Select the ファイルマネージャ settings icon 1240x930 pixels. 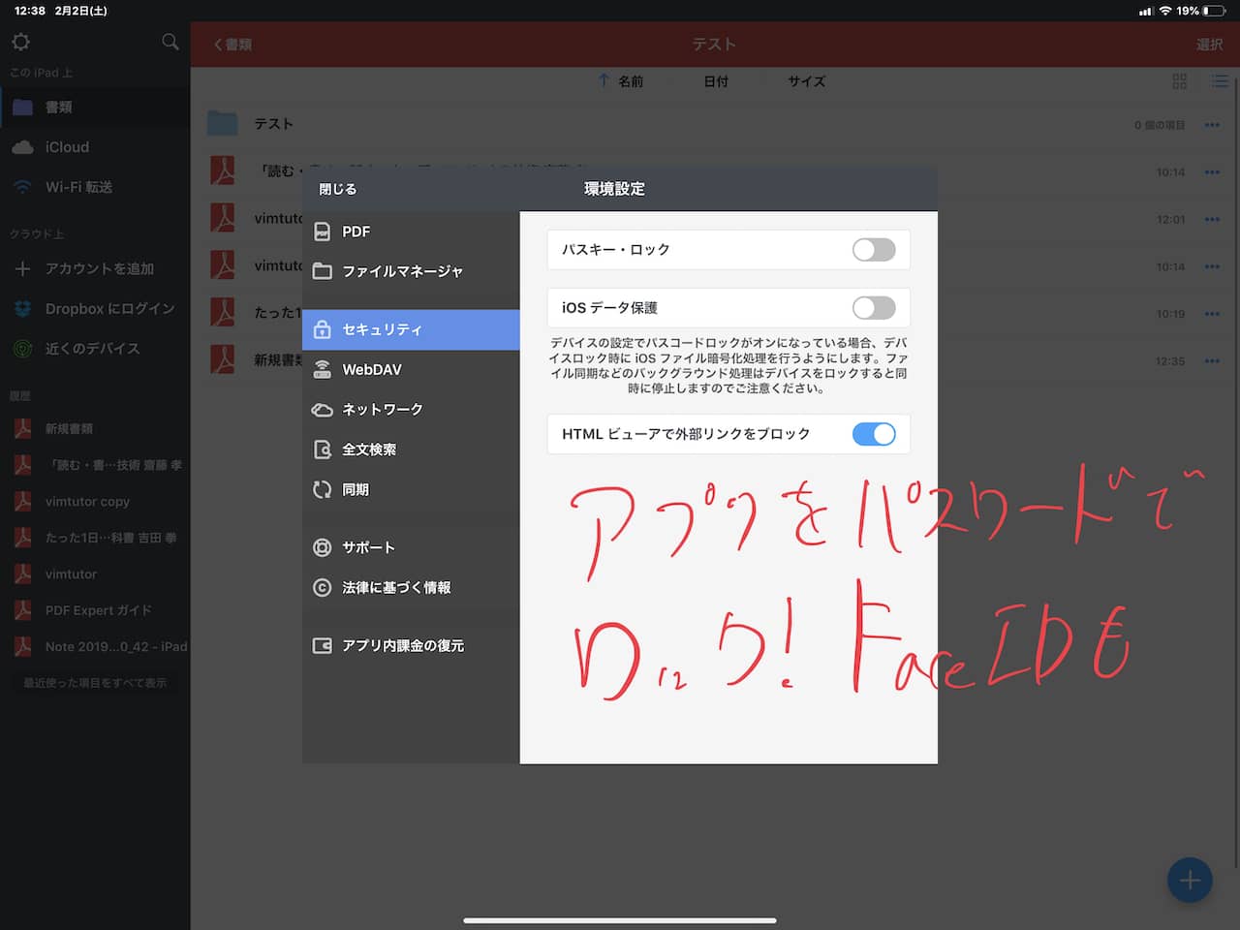click(323, 272)
